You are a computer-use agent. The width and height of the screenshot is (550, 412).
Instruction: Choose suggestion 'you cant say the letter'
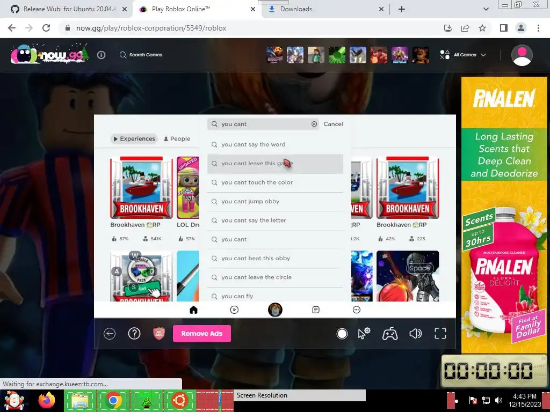tap(275, 220)
